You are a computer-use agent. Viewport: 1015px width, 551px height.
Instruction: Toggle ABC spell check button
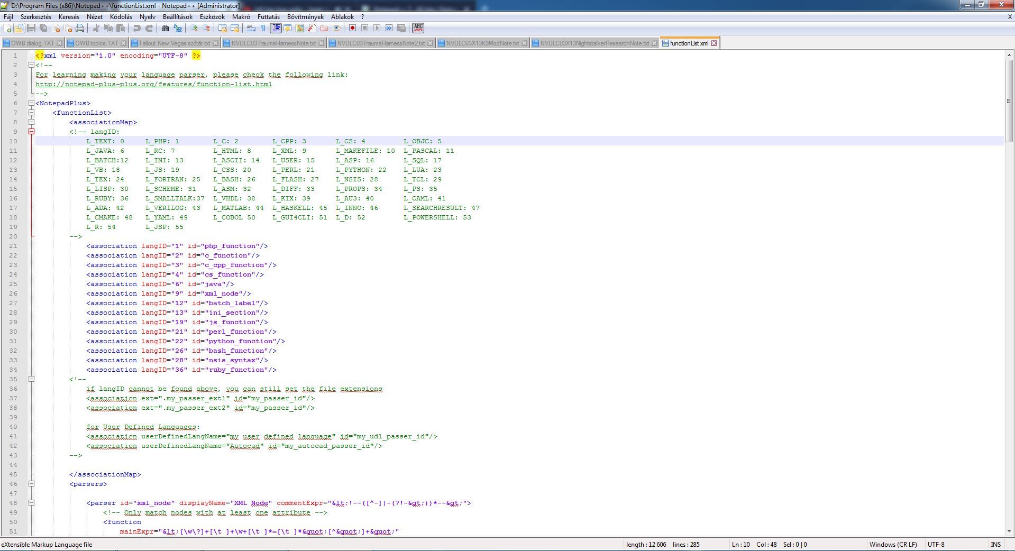(x=418, y=28)
